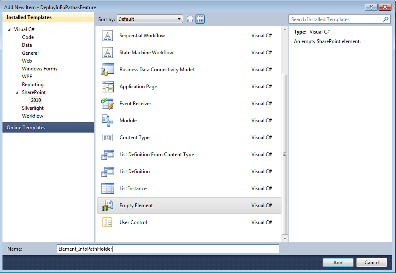Pick the Content Type template icon
Image resolution: width=396 pixels, height=273 pixels.
(108, 138)
